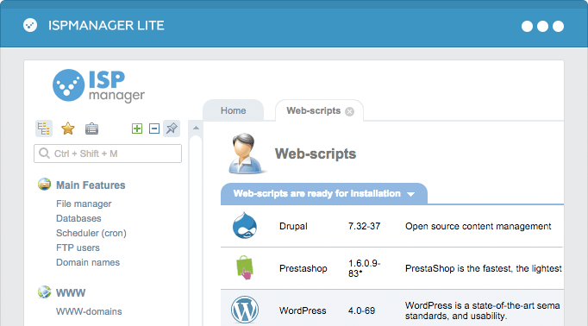588x326 pixels.
Task: Open Scheduler (cron)
Action: click(x=91, y=233)
